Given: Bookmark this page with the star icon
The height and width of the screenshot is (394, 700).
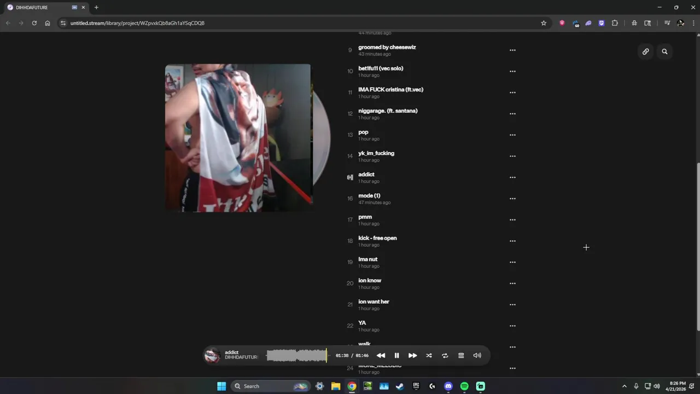Looking at the screenshot, I should [x=544, y=23].
